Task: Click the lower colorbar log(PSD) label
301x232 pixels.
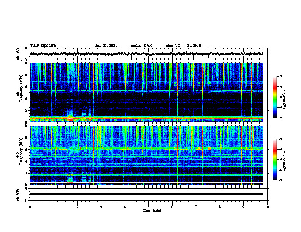Action: (284, 161)
